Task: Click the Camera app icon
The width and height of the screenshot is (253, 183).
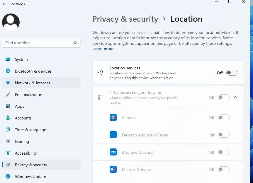Action: point(113,118)
